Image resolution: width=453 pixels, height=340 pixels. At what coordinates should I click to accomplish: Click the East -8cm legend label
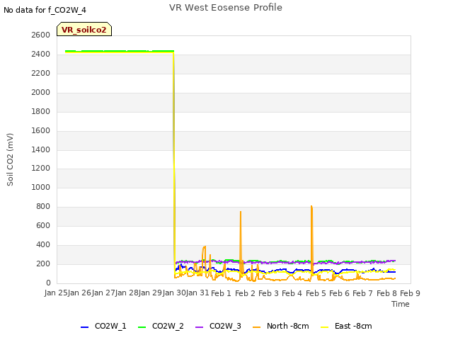(x=353, y=326)
